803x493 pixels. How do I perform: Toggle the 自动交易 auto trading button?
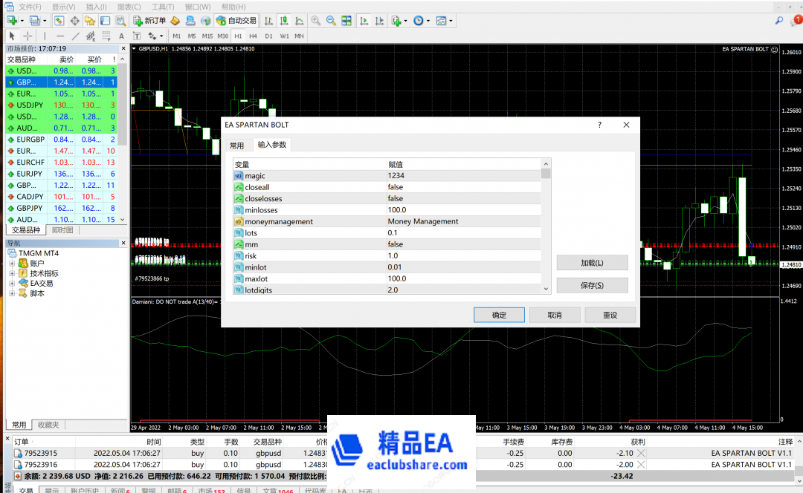point(236,21)
